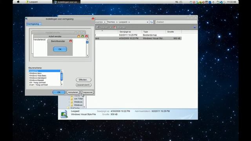Select Leopard color scheme in list
Image resolution: width=251 pixels, height=141 pixels.
(x=44, y=71)
